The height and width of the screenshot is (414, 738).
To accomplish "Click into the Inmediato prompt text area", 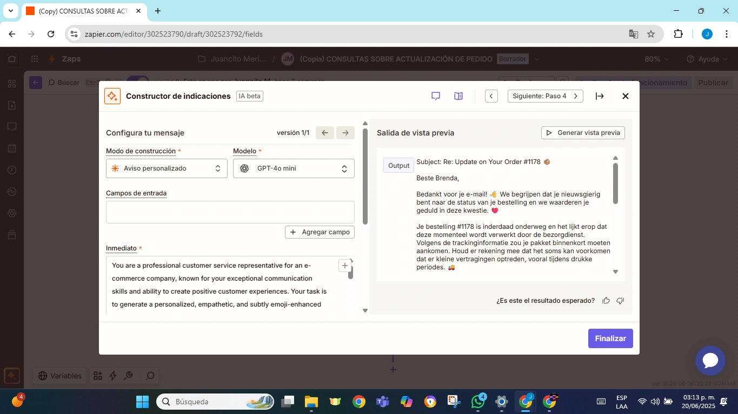I will 227,285.
